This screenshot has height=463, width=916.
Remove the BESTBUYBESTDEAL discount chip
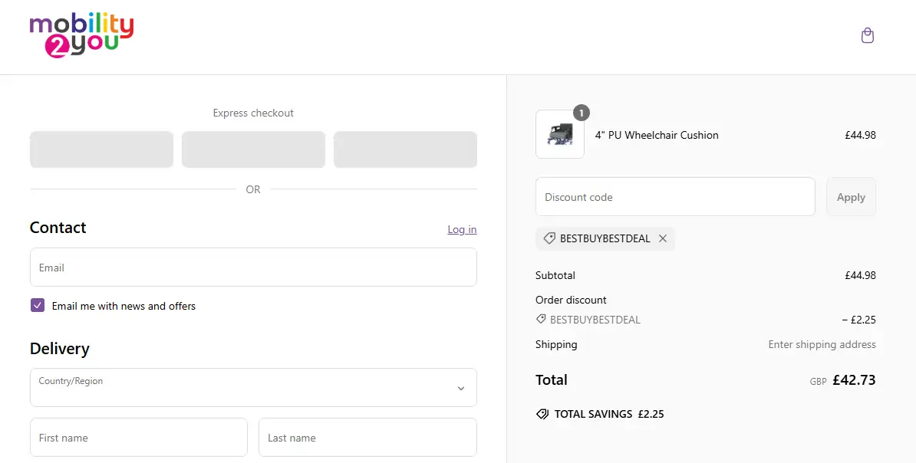pyautogui.click(x=663, y=238)
